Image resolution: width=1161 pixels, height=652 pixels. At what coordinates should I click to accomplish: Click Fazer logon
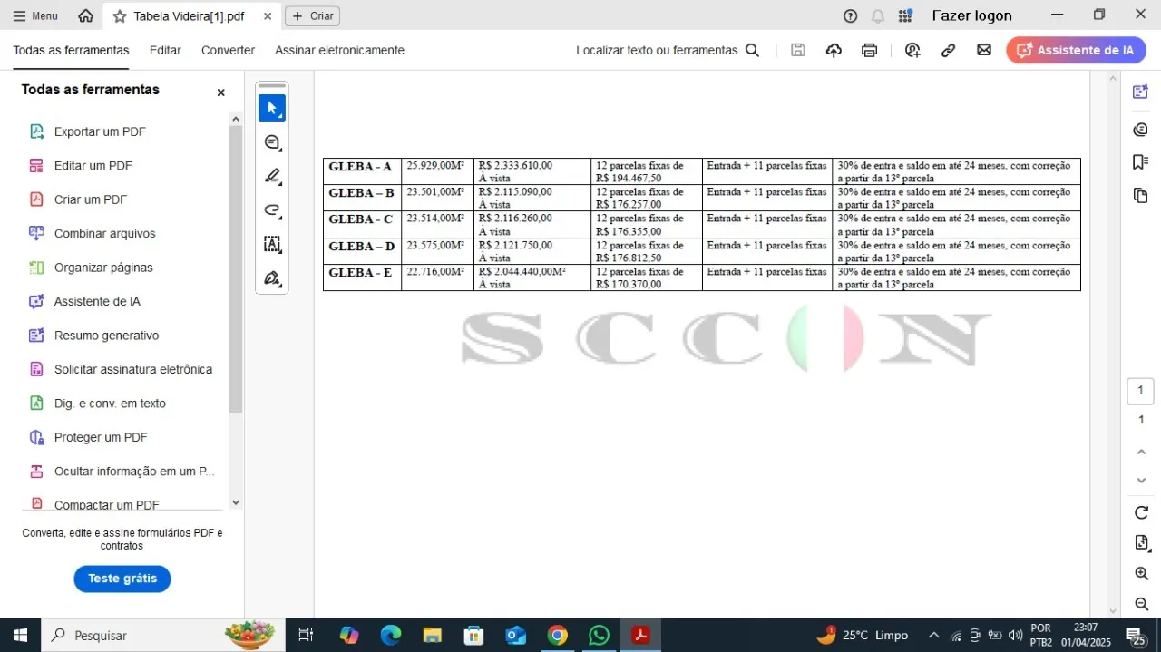[971, 15]
